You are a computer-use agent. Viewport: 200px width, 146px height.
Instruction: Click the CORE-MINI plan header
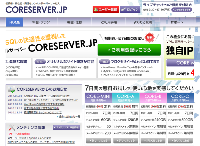(98, 98)
